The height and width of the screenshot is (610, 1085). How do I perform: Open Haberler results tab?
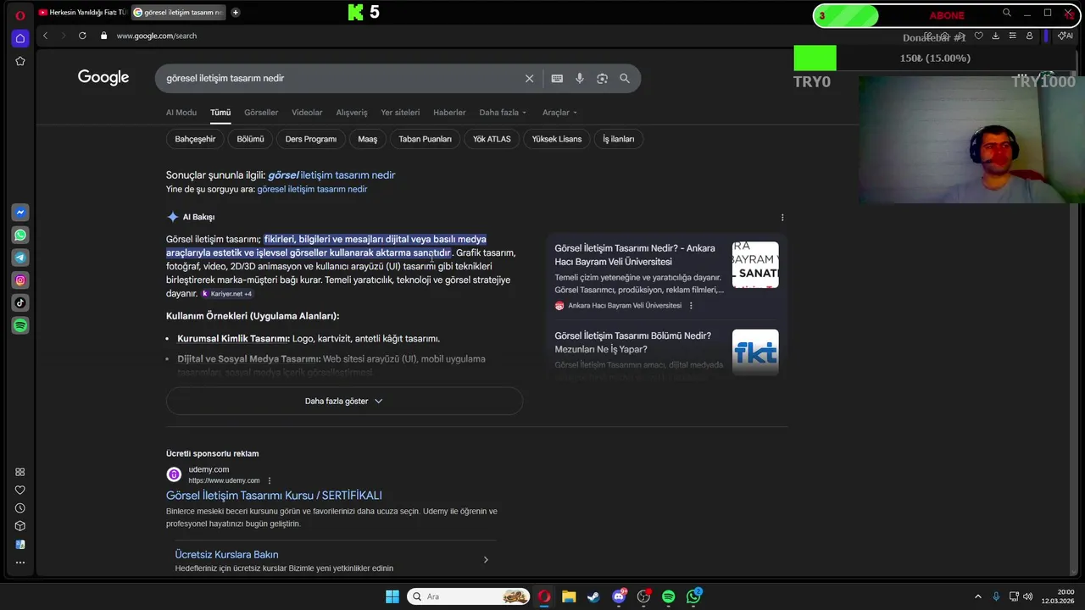point(449,113)
